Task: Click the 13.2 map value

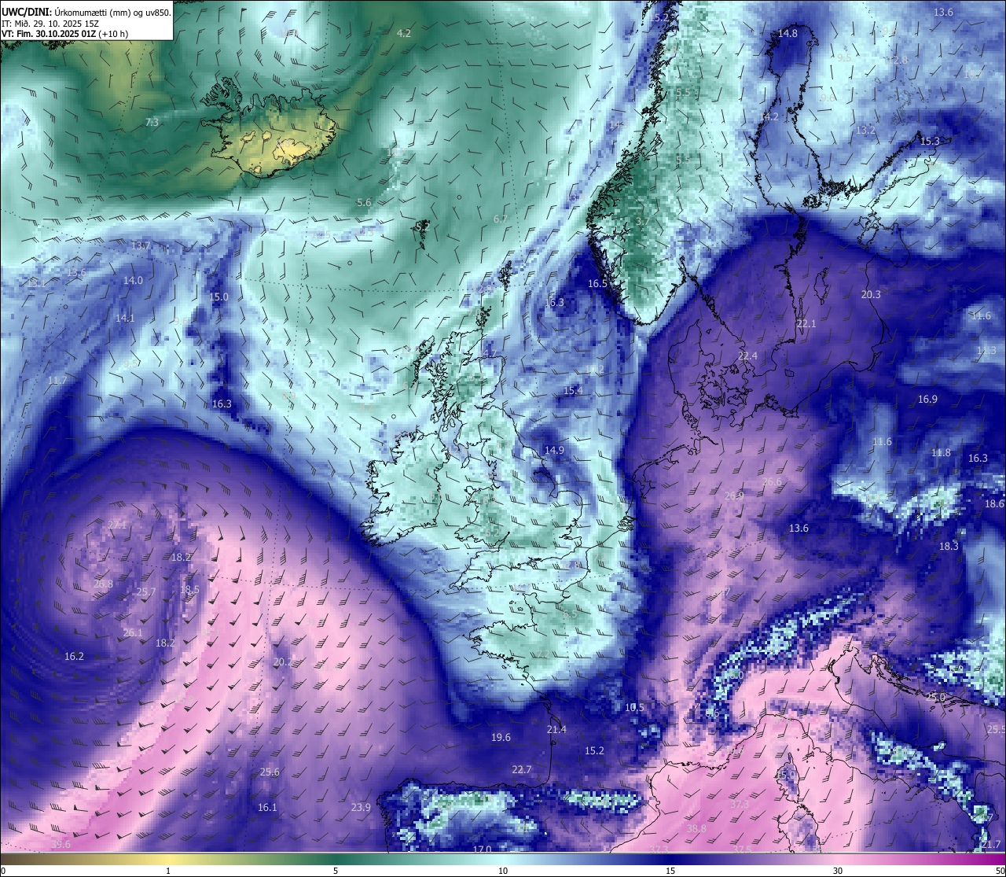Action: point(865,130)
